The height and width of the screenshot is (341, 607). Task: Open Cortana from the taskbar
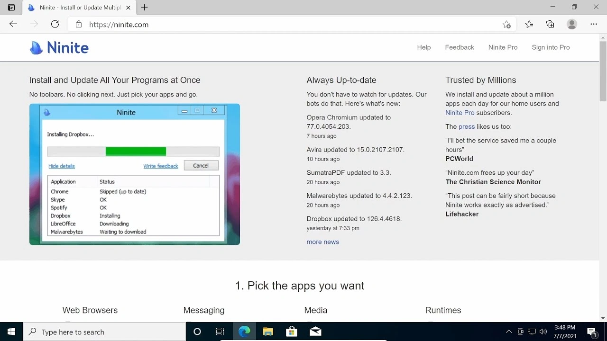pyautogui.click(x=197, y=332)
